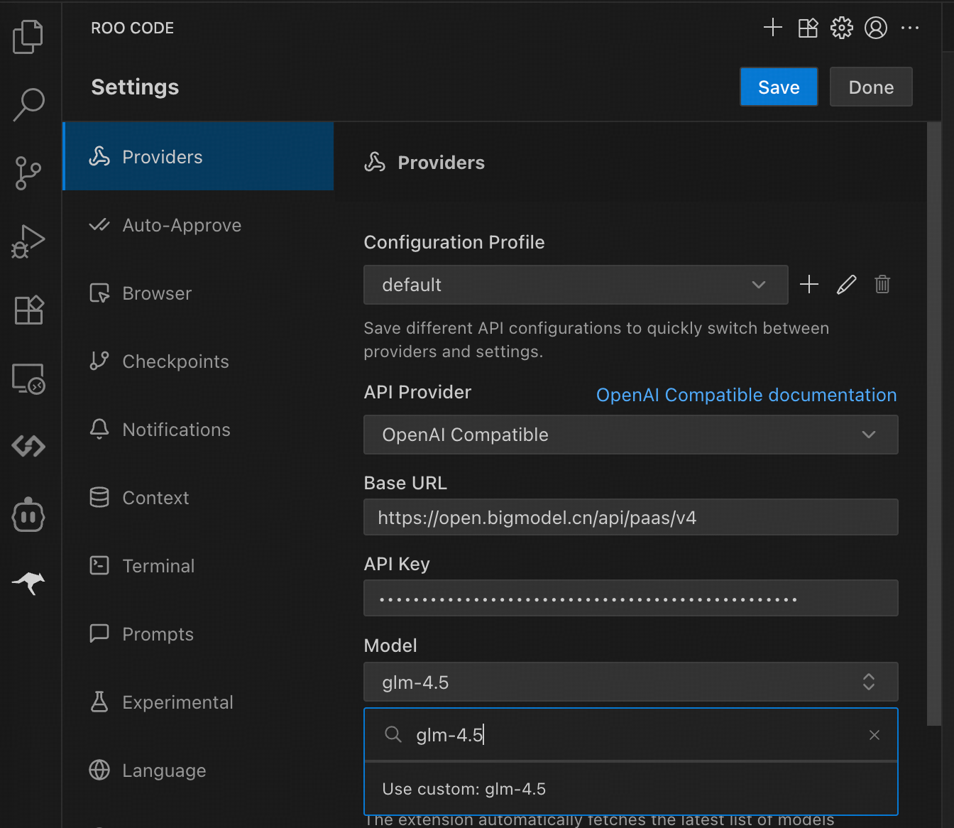Clear the model search field
The image size is (954, 828).
click(x=874, y=735)
